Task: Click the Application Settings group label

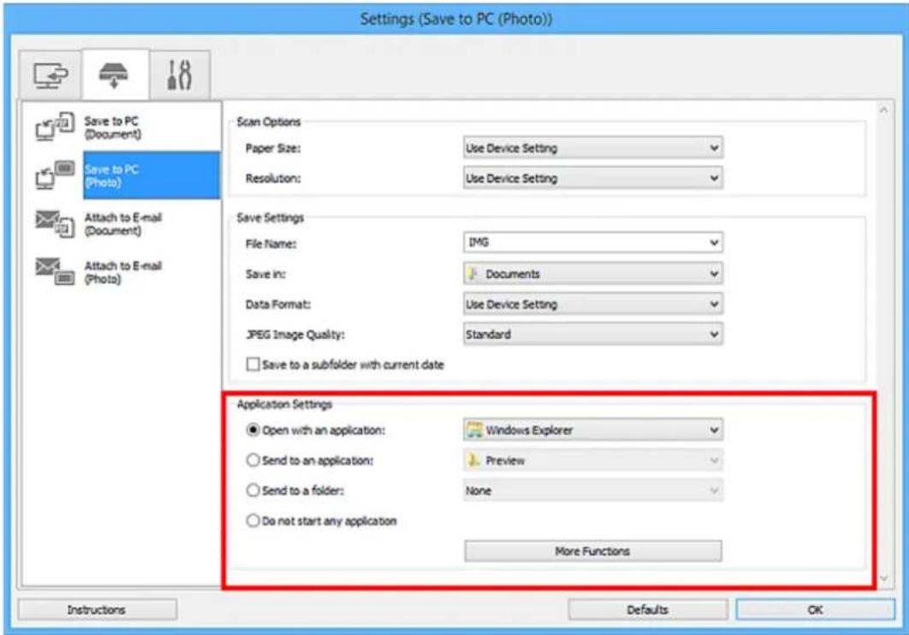Action: tap(285, 405)
